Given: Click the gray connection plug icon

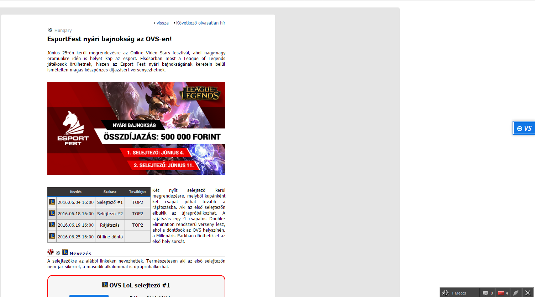Looking at the screenshot, I should click(516, 293).
